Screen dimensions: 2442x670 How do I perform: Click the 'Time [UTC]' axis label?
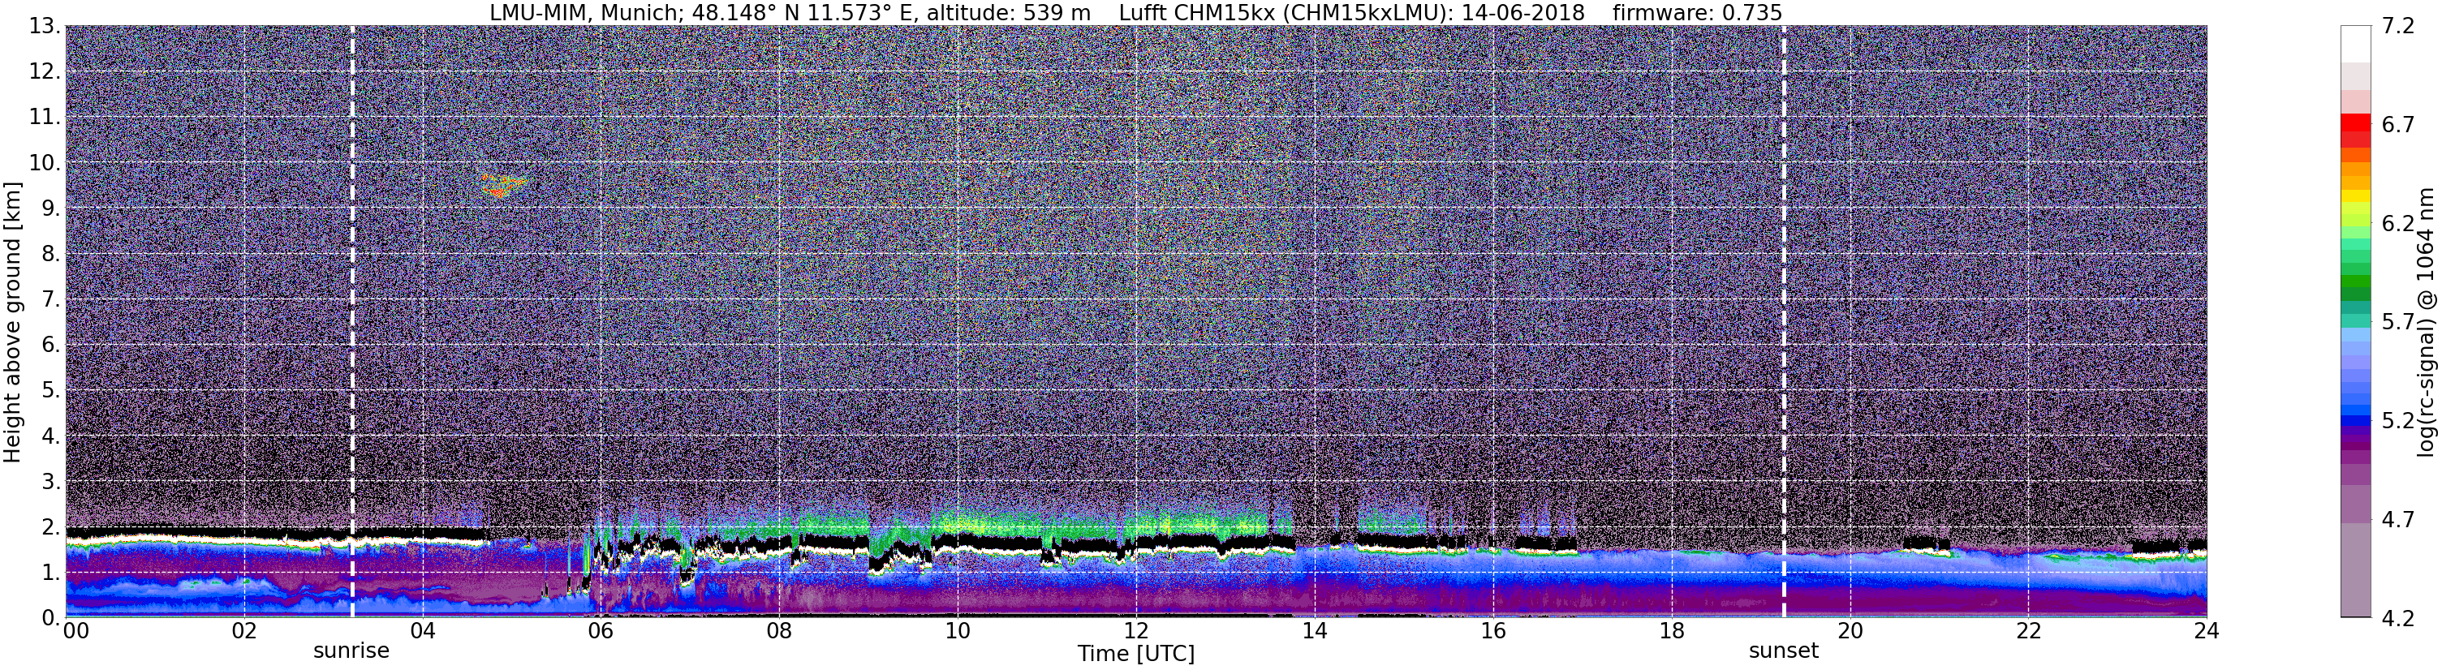(x=1135, y=654)
